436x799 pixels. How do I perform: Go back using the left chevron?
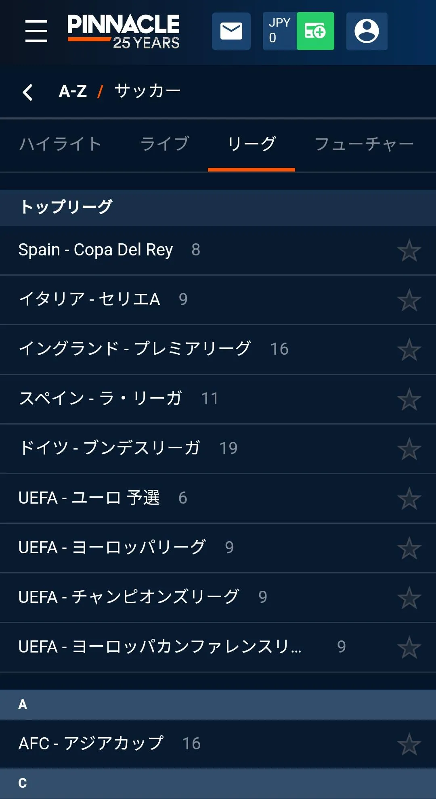coord(27,92)
